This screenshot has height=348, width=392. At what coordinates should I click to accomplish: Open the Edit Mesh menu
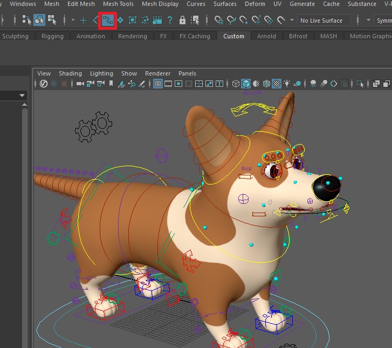[x=81, y=4]
